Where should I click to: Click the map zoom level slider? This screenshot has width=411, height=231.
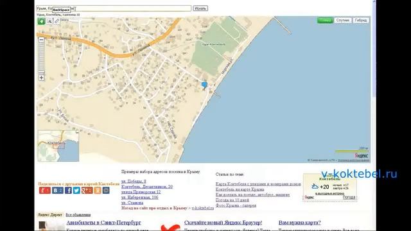41,58
